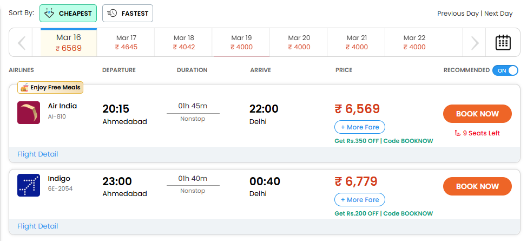Click the Indigo airline logo
Viewport: 527px width, 241px height.
point(29,185)
